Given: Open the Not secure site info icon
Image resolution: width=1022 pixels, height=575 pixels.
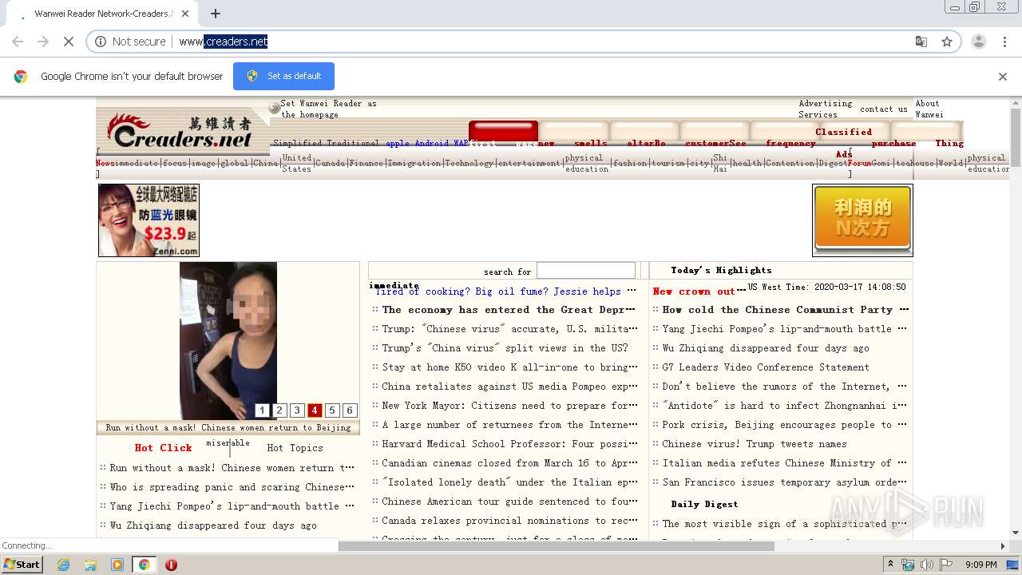Looking at the screenshot, I should [101, 42].
